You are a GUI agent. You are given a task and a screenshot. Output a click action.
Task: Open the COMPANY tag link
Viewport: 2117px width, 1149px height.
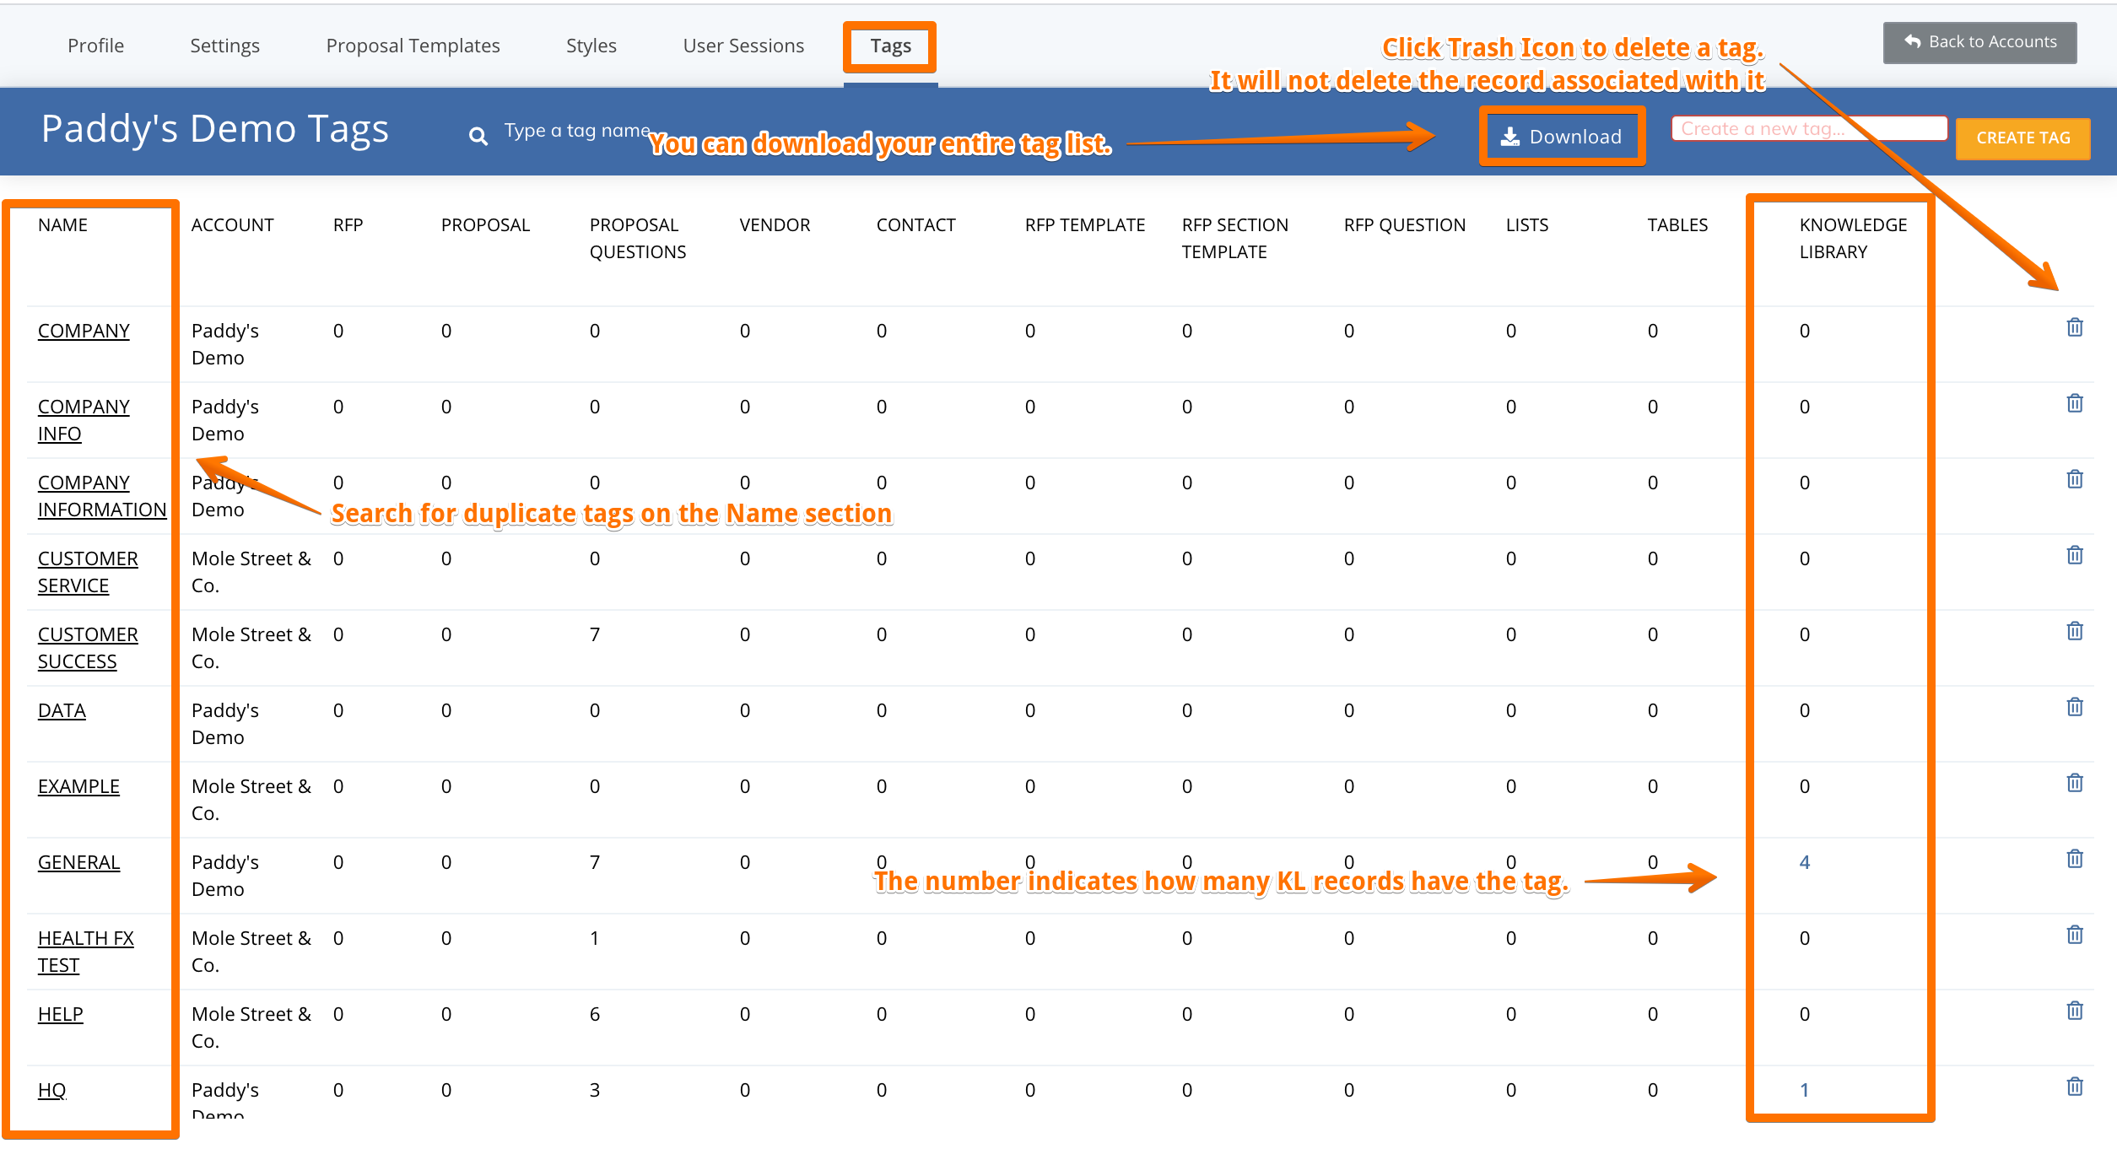[84, 331]
